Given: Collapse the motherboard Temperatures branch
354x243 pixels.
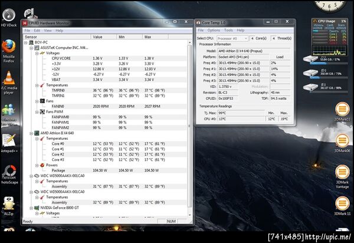Looking at the screenshot, I should tap(37, 86).
